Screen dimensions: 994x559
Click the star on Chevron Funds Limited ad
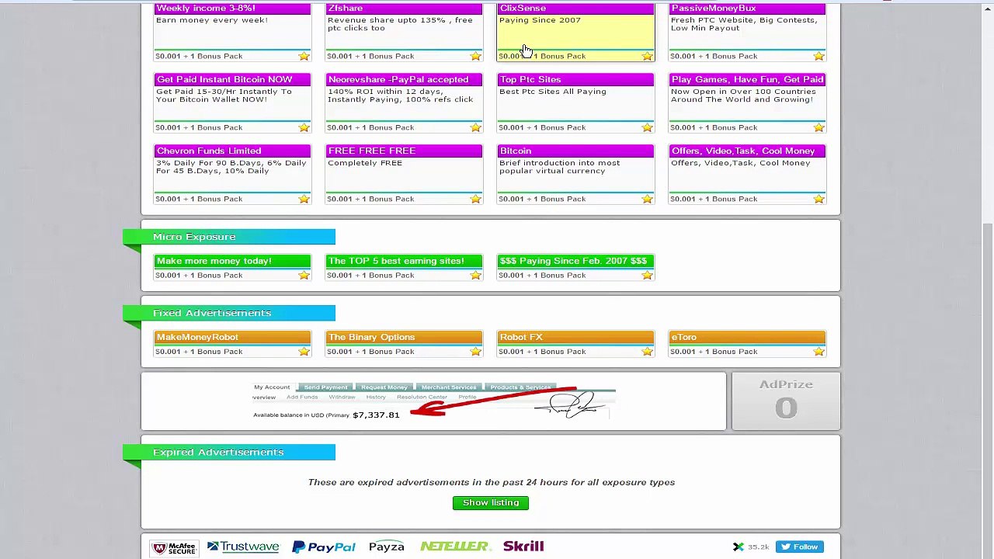304,199
